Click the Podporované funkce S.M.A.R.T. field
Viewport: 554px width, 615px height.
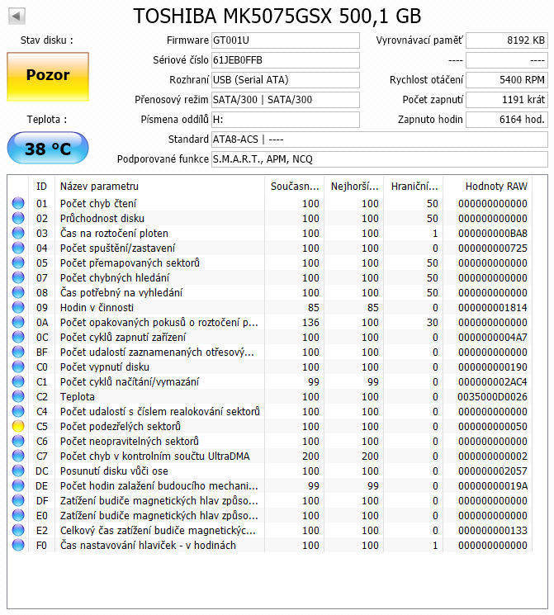coord(380,159)
